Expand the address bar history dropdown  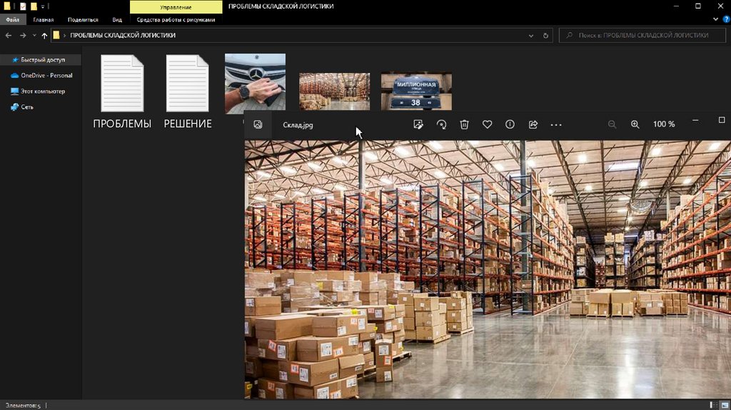point(530,35)
